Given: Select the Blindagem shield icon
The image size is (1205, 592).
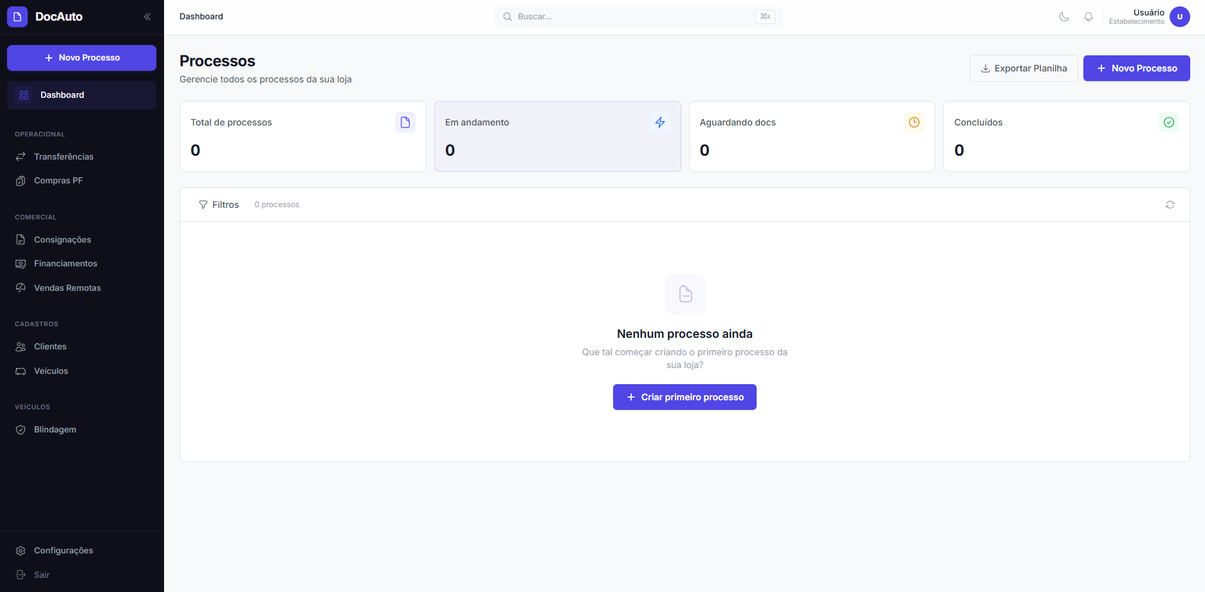Looking at the screenshot, I should click(21, 429).
